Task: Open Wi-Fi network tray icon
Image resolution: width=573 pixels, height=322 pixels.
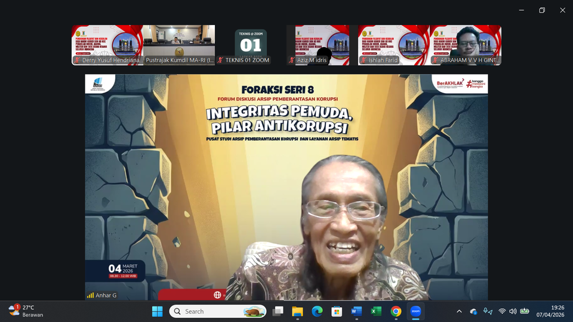Action: tap(502, 311)
